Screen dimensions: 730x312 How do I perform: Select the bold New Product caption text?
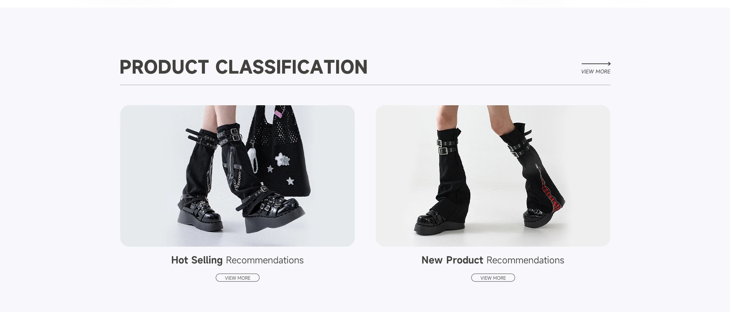click(452, 260)
